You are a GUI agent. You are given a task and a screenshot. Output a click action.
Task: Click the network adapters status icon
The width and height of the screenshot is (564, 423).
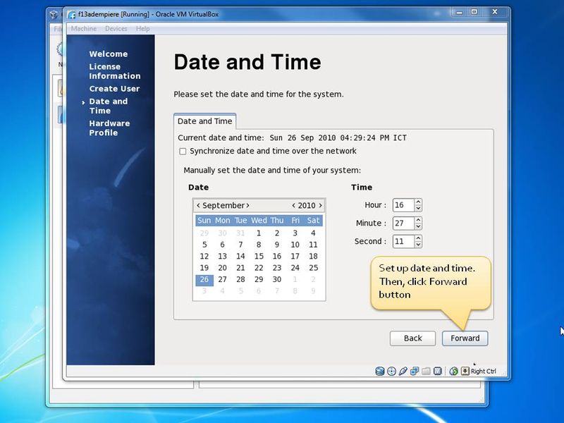pyautogui.click(x=415, y=371)
